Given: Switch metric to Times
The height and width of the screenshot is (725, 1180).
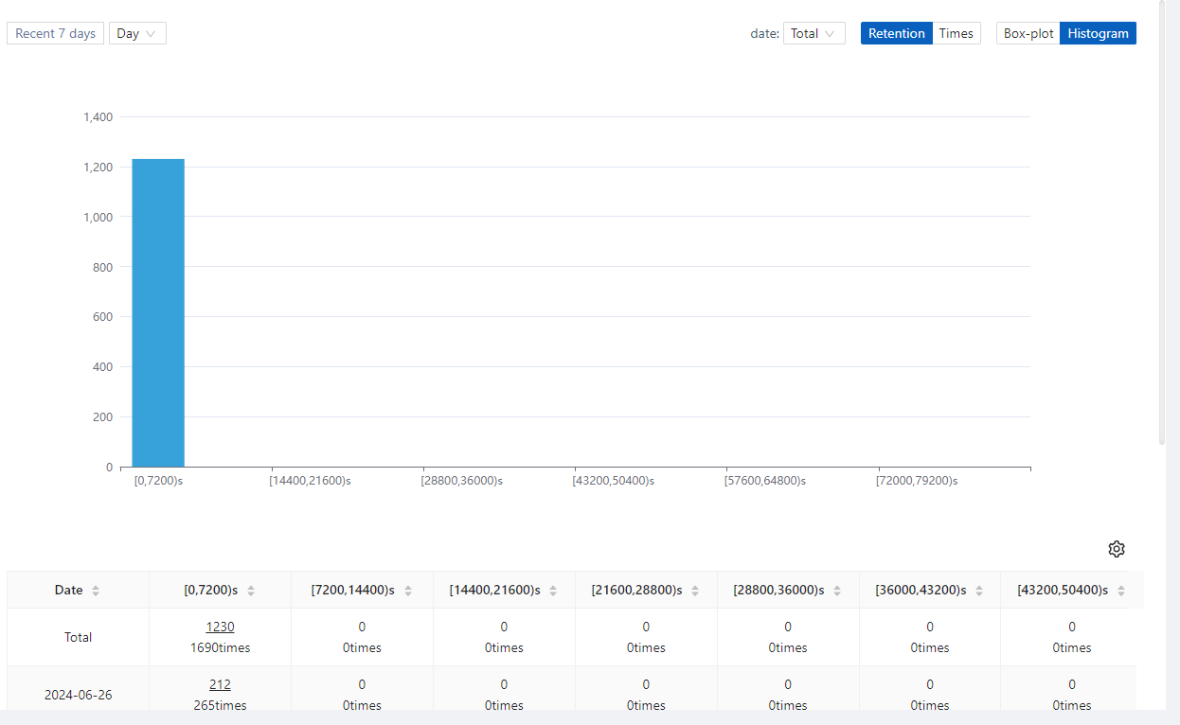Looking at the screenshot, I should (956, 33).
